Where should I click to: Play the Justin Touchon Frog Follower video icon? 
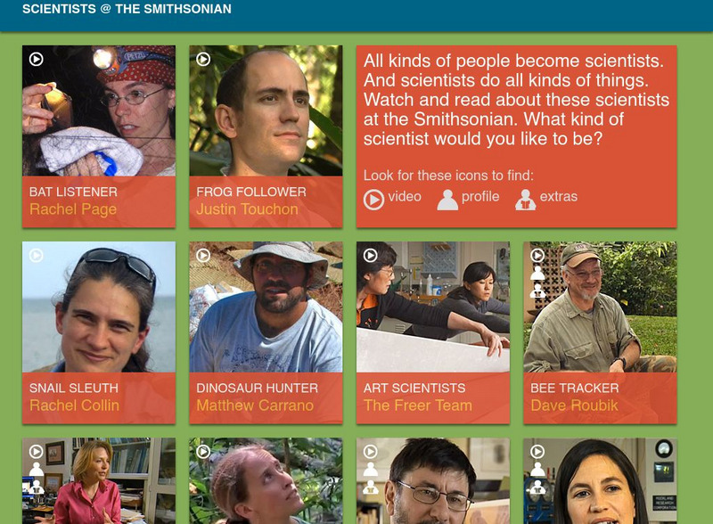[x=203, y=59]
